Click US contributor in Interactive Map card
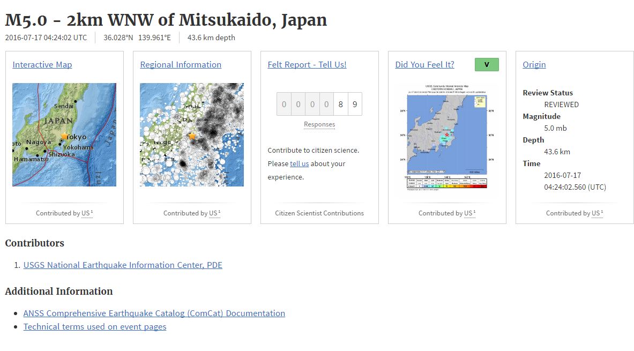The width and height of the screenshot is (634, 351). (86, 213)
